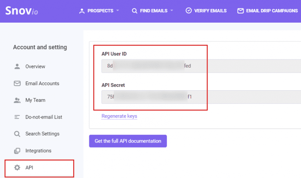Click the Overview person icon
Viewport: 301px width, 178px height.
(x=17, y=66)
